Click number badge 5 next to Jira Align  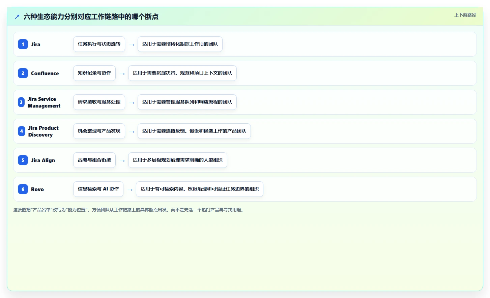(x=23, y=160)
